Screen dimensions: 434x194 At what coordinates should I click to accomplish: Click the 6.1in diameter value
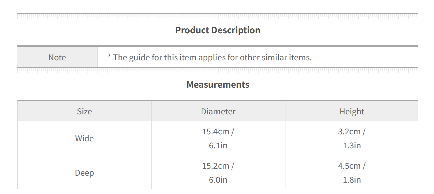point(218,145)
